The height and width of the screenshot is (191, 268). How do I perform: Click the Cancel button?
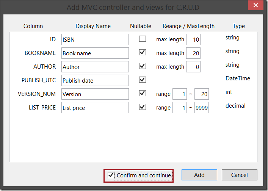point(240,175)
